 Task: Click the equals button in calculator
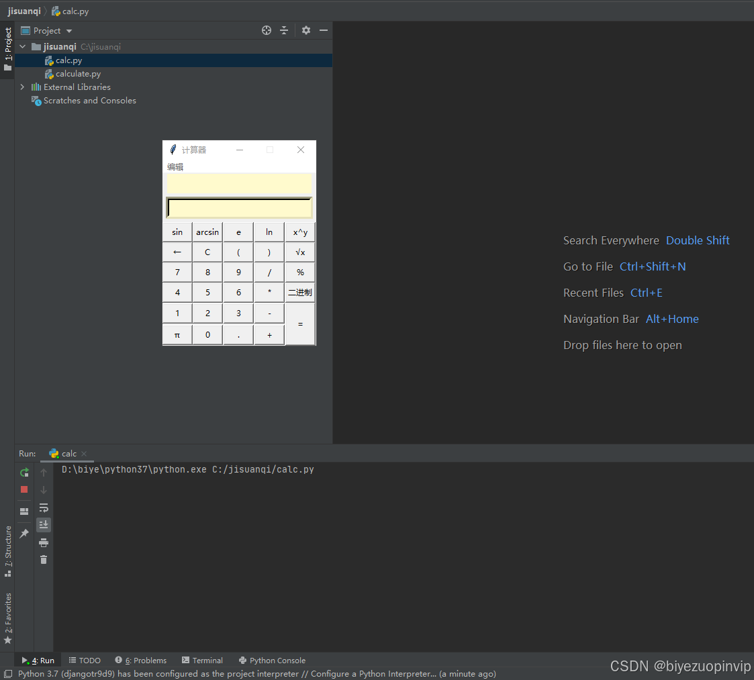300,324
